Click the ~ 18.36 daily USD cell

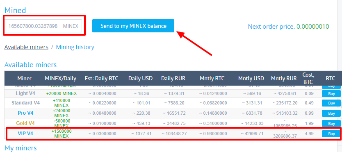[x=141, y=94]
